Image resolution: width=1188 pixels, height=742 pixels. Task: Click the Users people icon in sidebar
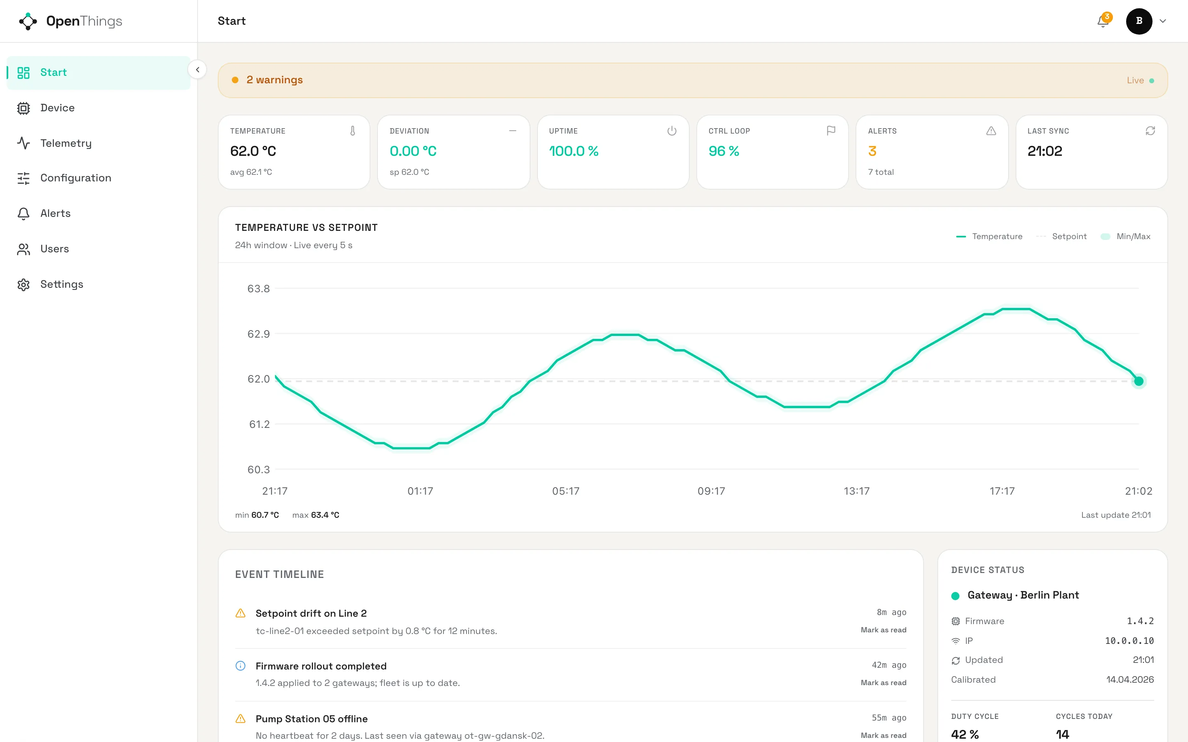(x=24, y=249)
